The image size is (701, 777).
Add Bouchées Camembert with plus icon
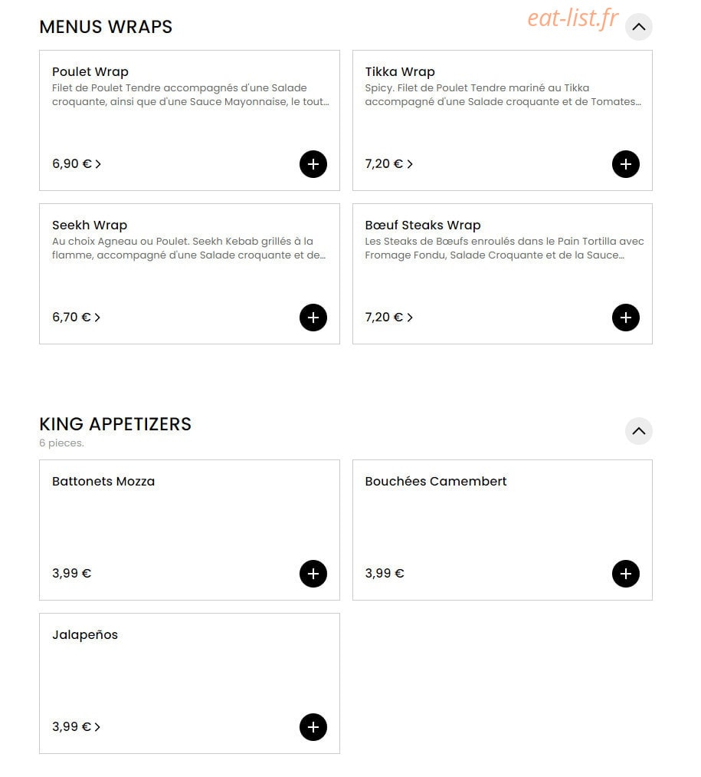626,574
